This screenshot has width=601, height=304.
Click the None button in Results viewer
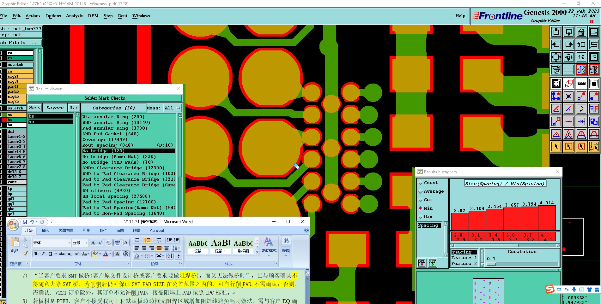point(35,108)
